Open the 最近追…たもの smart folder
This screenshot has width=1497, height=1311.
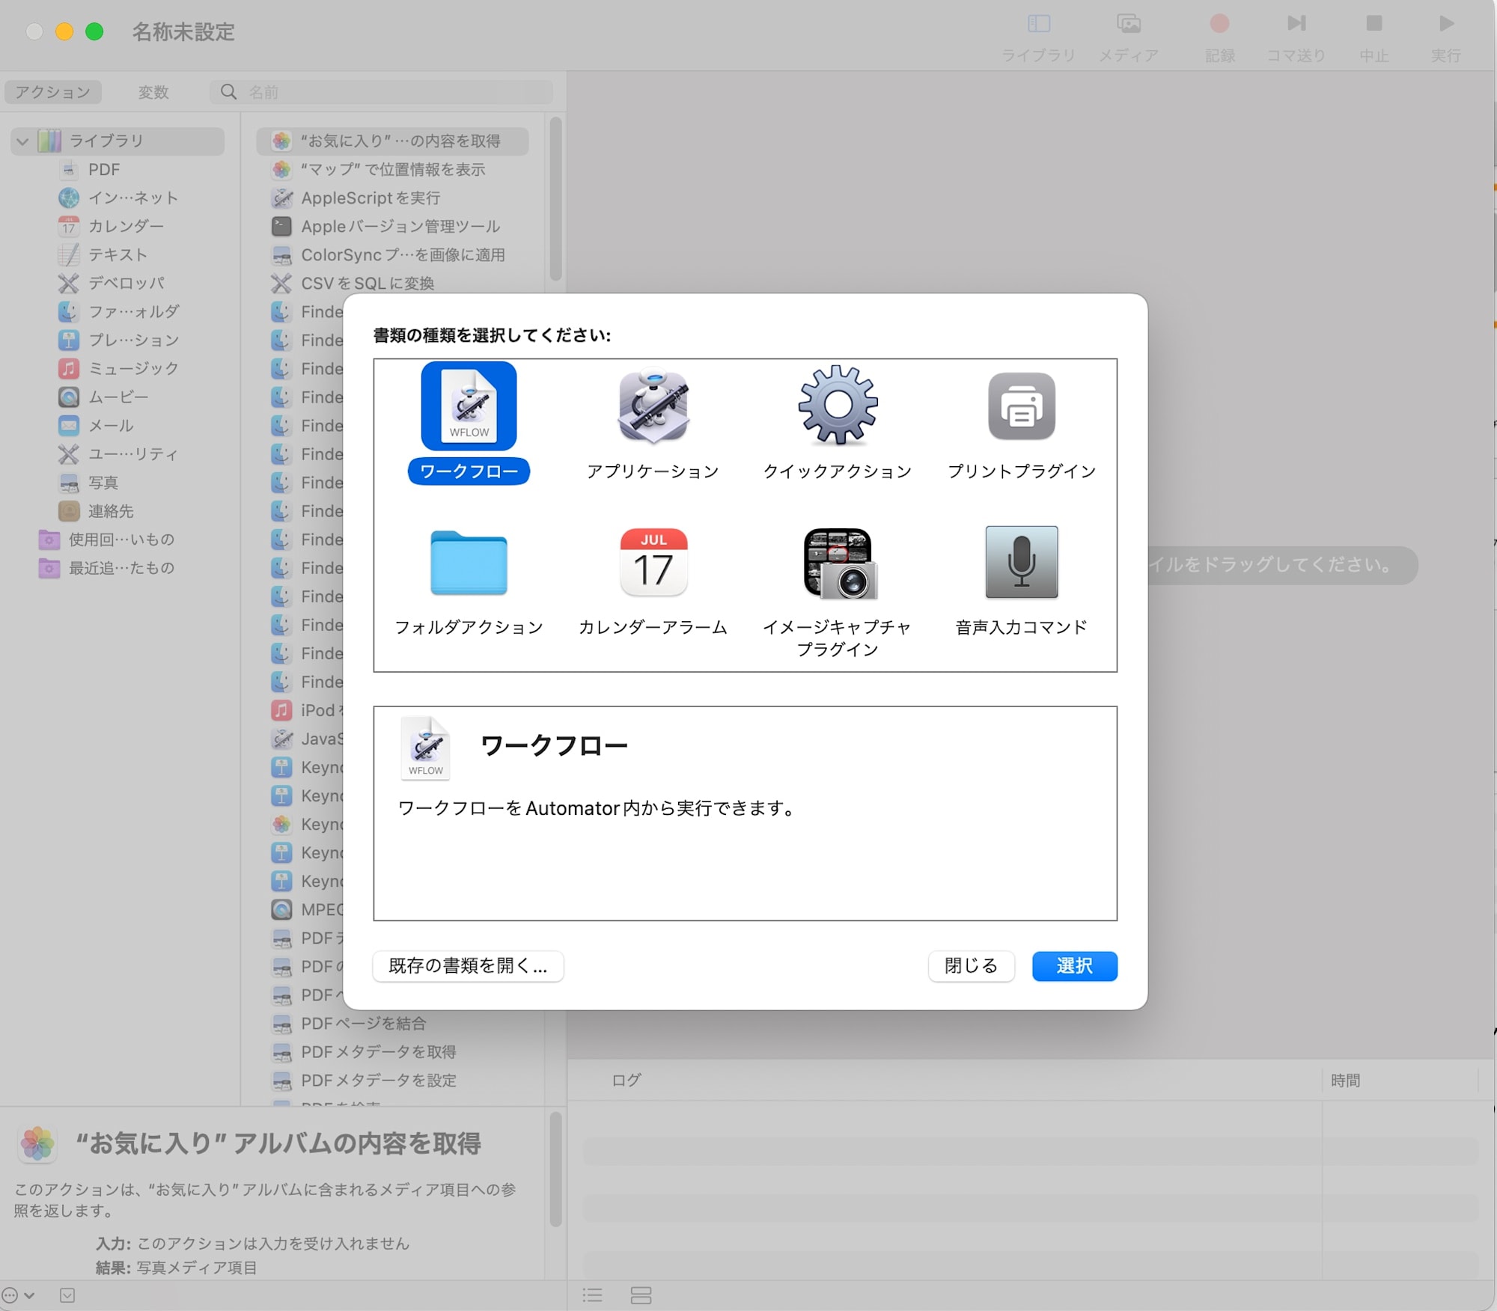tap(106, 568)
